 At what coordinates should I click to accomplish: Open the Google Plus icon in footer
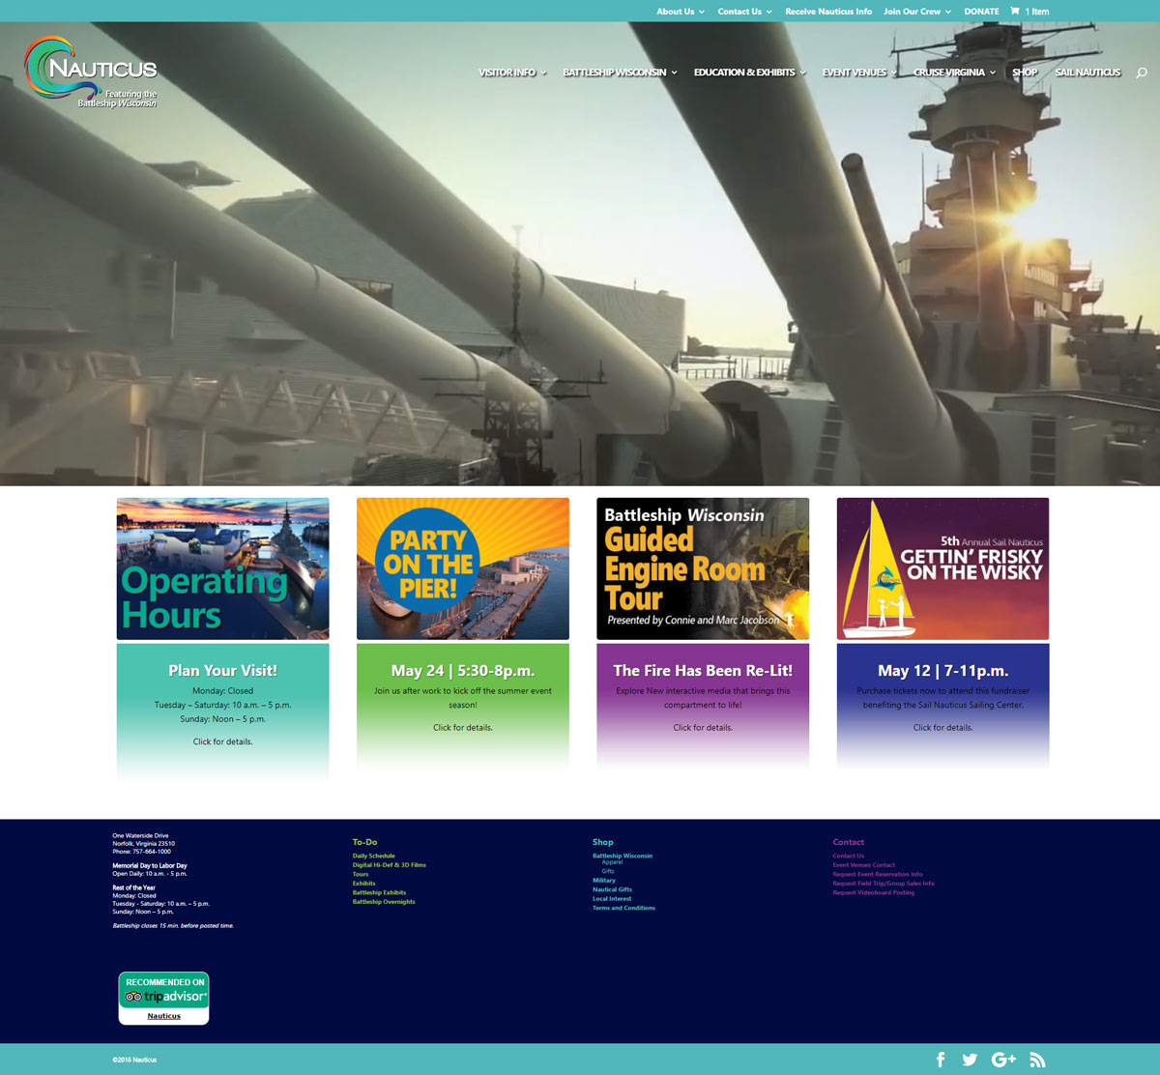point(1003,1060)
